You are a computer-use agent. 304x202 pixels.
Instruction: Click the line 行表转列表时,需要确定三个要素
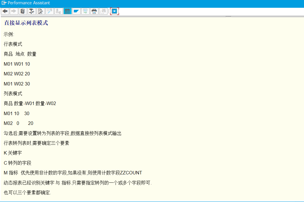(x=36, y=143)
